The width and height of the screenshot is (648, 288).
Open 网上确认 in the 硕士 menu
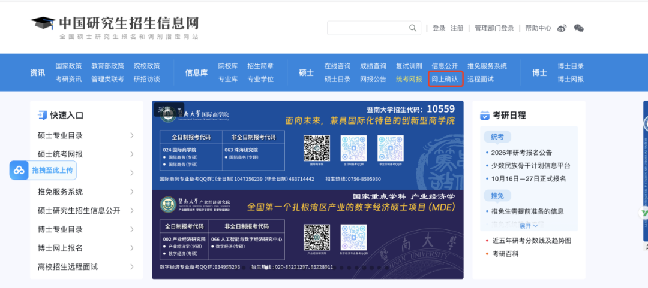pyautogui.click(x=445, y=79)
